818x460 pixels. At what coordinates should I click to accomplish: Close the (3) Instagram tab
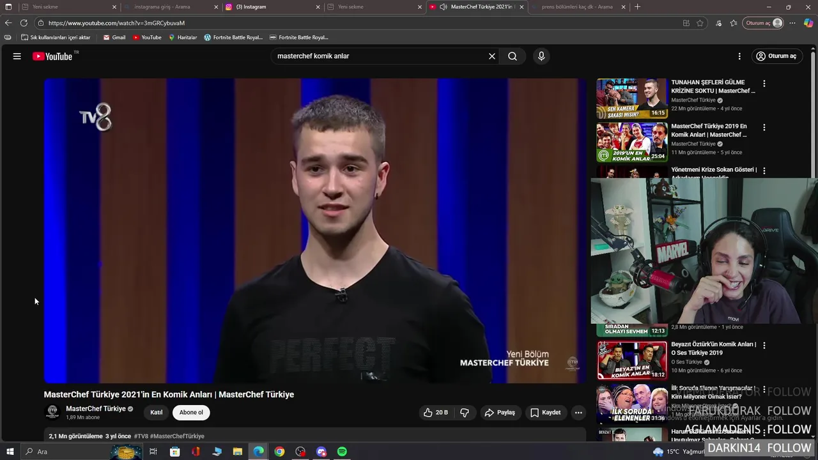tap(318, 7)
